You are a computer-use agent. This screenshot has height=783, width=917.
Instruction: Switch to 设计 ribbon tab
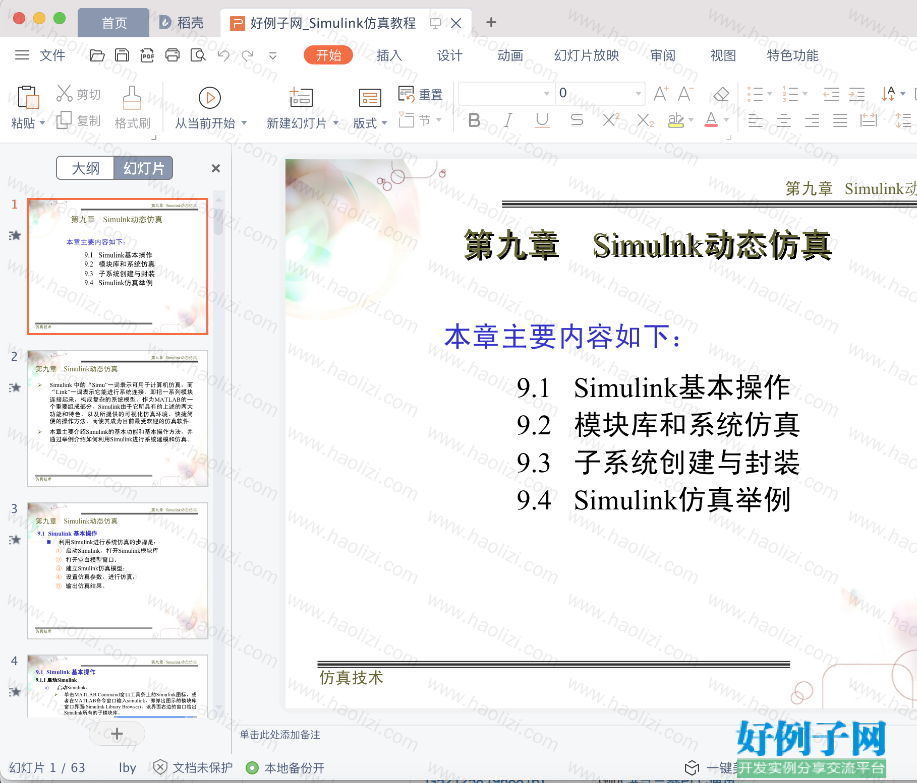(x=449, y=55)
